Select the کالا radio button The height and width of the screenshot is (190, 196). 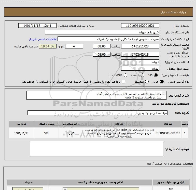156,75
